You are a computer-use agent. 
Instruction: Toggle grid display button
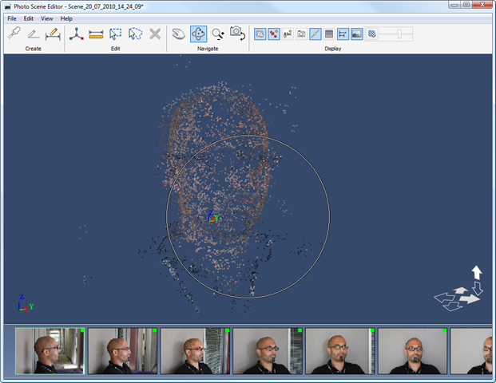coord(328,34)
